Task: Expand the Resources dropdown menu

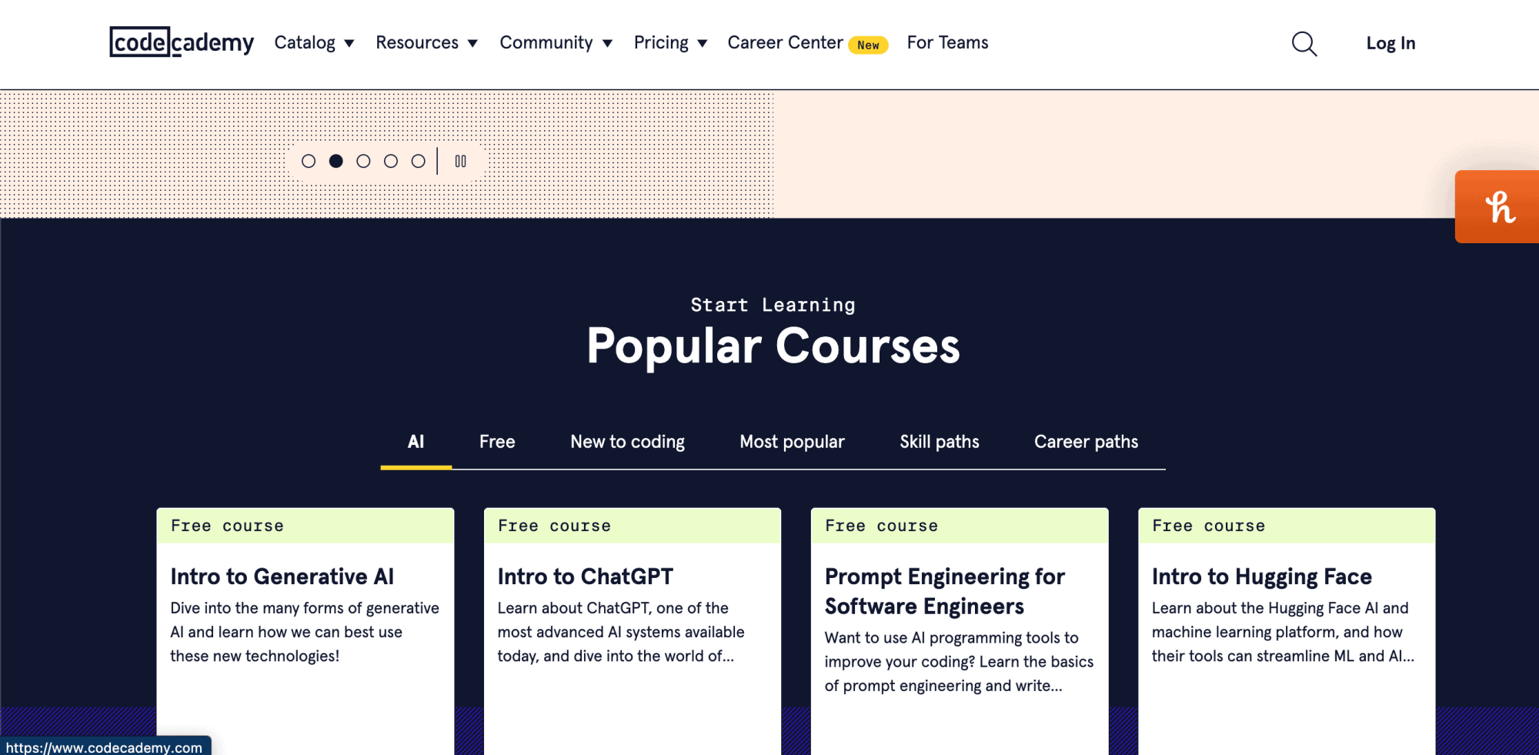Action: click(x=426, y=42)
